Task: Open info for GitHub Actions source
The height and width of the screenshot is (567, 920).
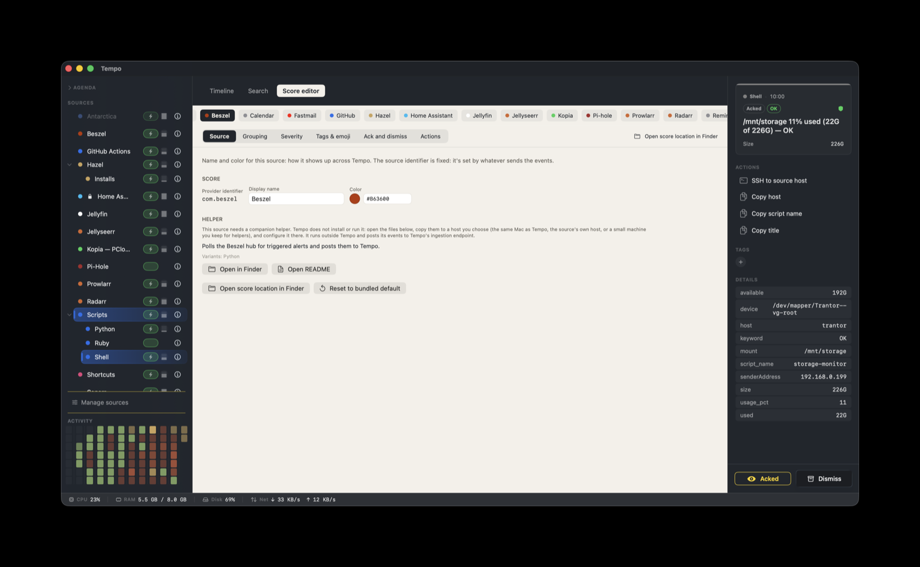Action: (178, 151)
